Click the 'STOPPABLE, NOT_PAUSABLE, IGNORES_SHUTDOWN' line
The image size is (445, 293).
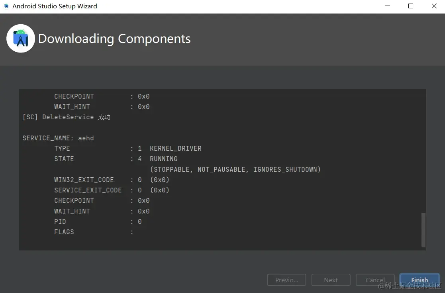[235, 169]
